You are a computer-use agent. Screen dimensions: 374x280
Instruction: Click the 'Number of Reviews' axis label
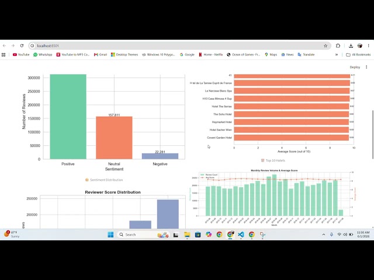point(24,111)
